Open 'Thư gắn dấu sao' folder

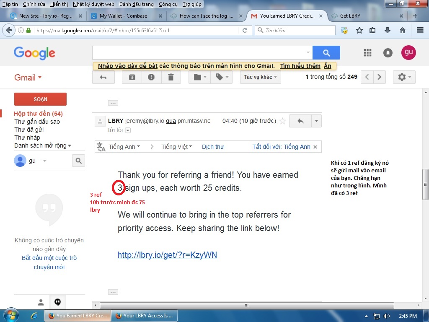[x=37, y=122]
